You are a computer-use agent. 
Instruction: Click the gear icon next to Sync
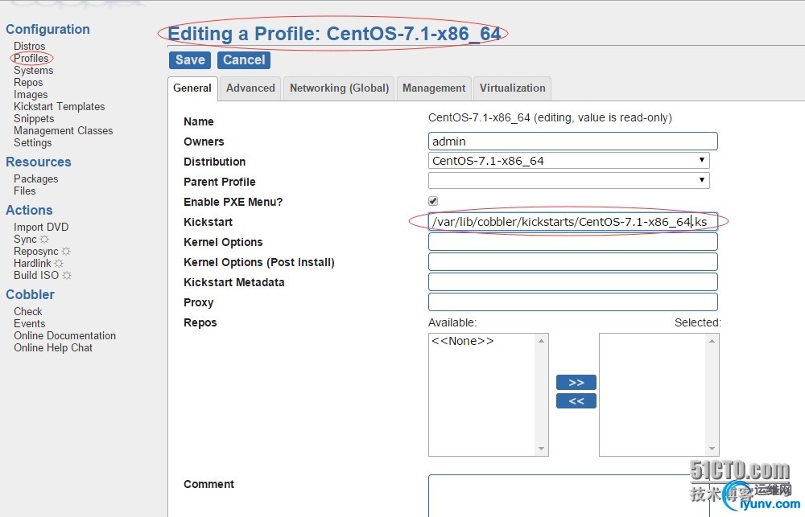click(44, 240)
